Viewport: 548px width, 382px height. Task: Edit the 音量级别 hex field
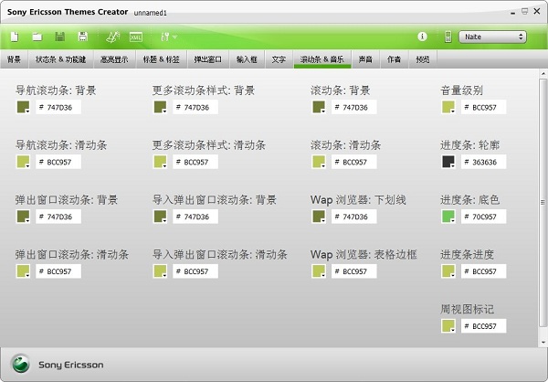484,107
